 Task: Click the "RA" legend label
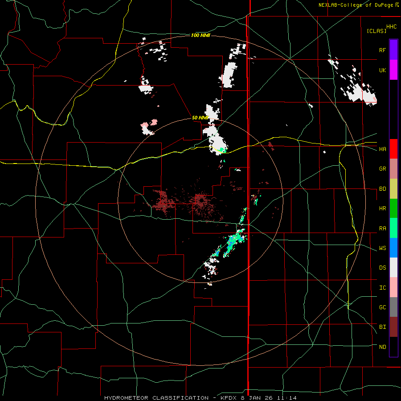(382, 229)
